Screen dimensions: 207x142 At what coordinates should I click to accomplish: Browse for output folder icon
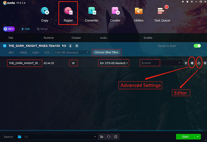tap(101, 137)
